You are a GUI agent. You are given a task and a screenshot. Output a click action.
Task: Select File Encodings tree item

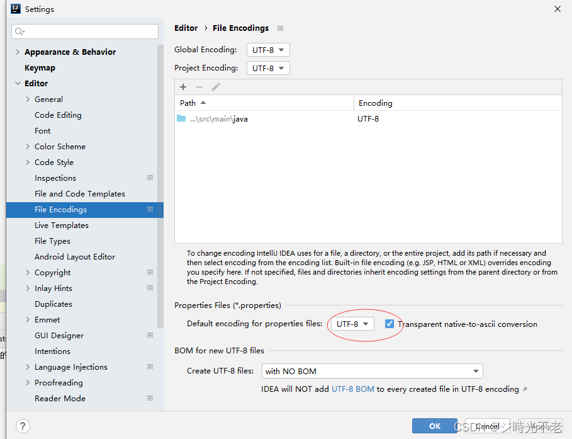(84, 210)
